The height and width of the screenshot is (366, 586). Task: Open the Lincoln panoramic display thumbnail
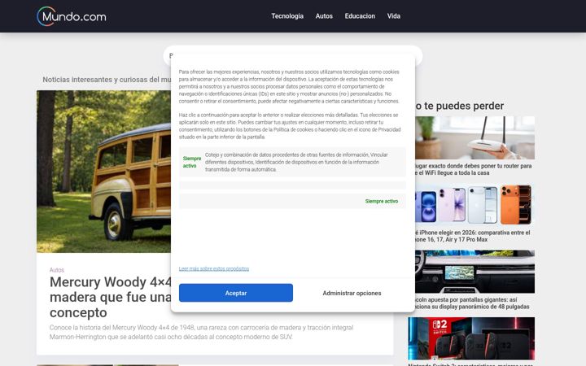(474, 272)
